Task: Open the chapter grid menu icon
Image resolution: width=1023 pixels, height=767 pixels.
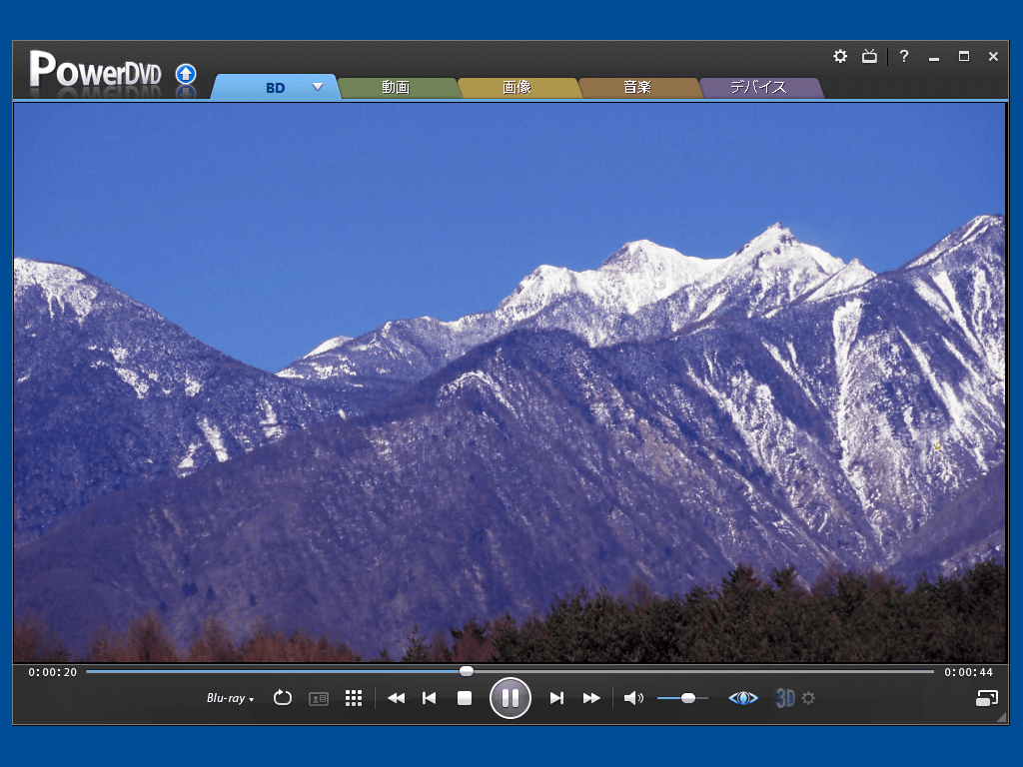Action: [x=354, y=698]
